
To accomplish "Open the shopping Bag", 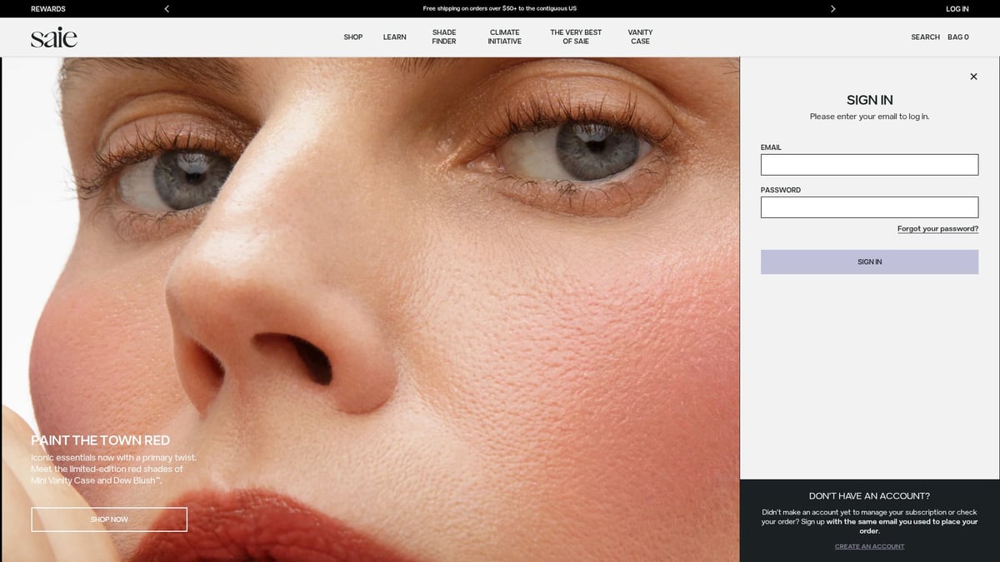I will coord(957,37).
